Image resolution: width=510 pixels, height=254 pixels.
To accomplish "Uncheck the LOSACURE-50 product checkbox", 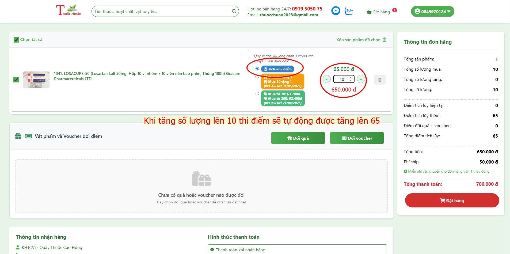I will [16, 79].
